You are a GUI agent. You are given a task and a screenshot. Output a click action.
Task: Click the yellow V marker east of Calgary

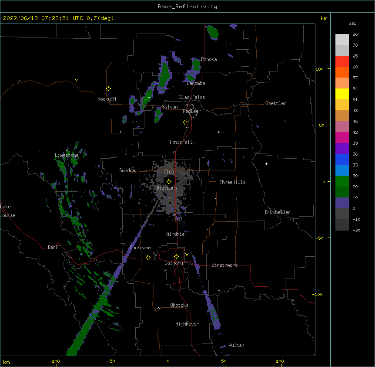point(187,255)
